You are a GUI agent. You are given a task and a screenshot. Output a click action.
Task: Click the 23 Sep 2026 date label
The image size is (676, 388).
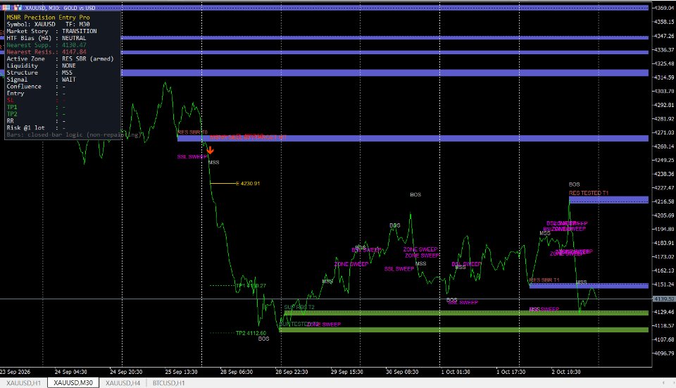coord(15,372)
